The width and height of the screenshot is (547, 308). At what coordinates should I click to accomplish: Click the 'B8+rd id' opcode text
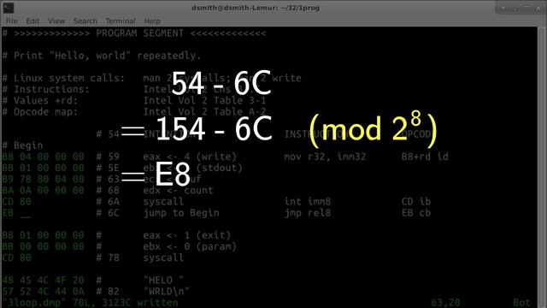(x=425, y=157)
